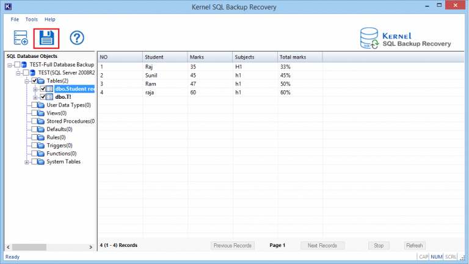The image size is (469, 264).
Task: Uncheck the Tables(2) checkbox
Action: click(34, 81)
